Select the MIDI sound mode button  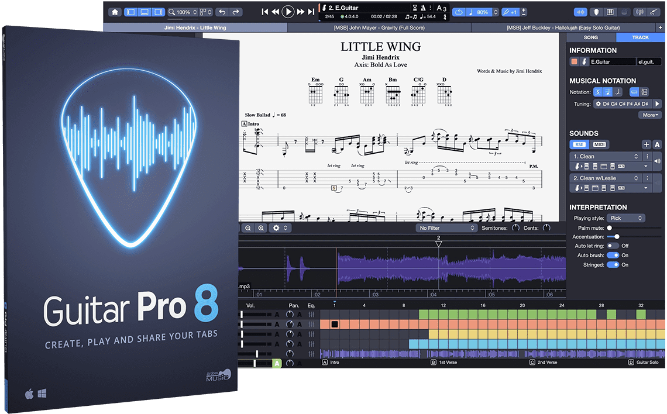click(x=599, y=144)
